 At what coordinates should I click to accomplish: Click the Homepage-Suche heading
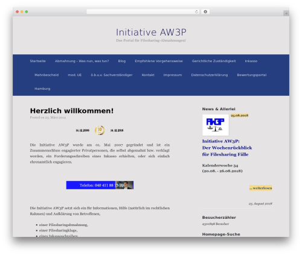221,235
